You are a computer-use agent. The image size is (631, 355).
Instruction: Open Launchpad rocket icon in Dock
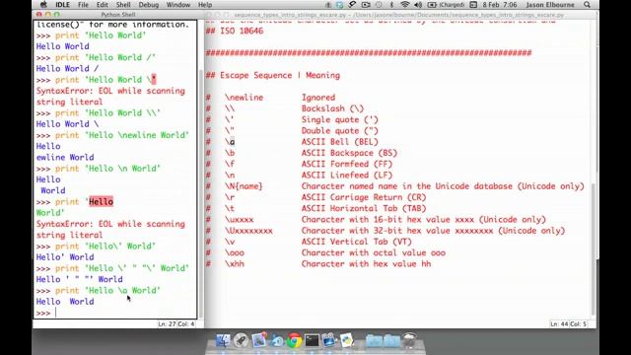pyautogui.click(x=241, y=340)
